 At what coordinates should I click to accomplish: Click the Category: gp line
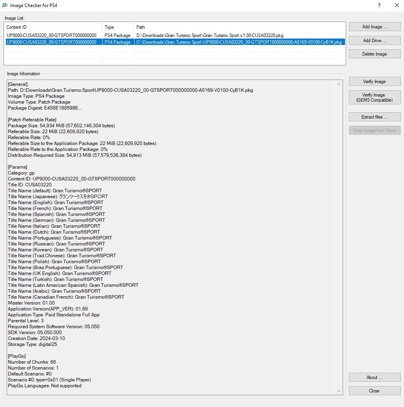click(21, 173)
